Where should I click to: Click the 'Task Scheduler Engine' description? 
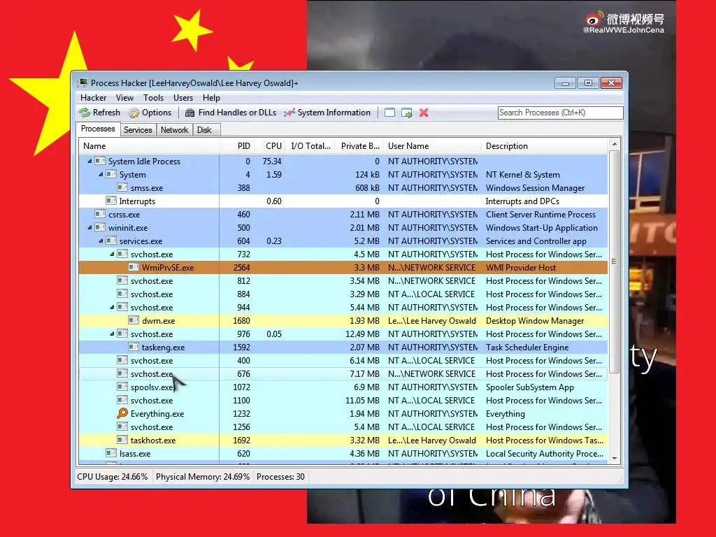coord(527,347)
